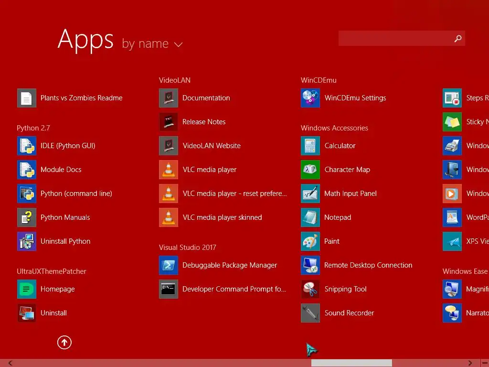Launch VLC media player cone icon

coord(169,170)
